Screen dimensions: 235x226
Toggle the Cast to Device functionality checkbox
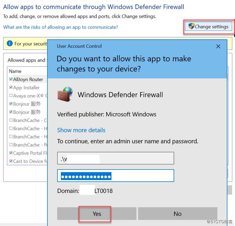click(x=11, y=161)
